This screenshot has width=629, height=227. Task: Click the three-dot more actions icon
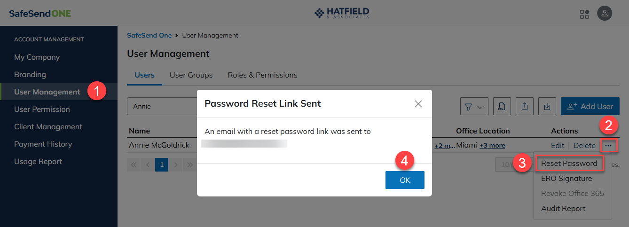point(608,146)
